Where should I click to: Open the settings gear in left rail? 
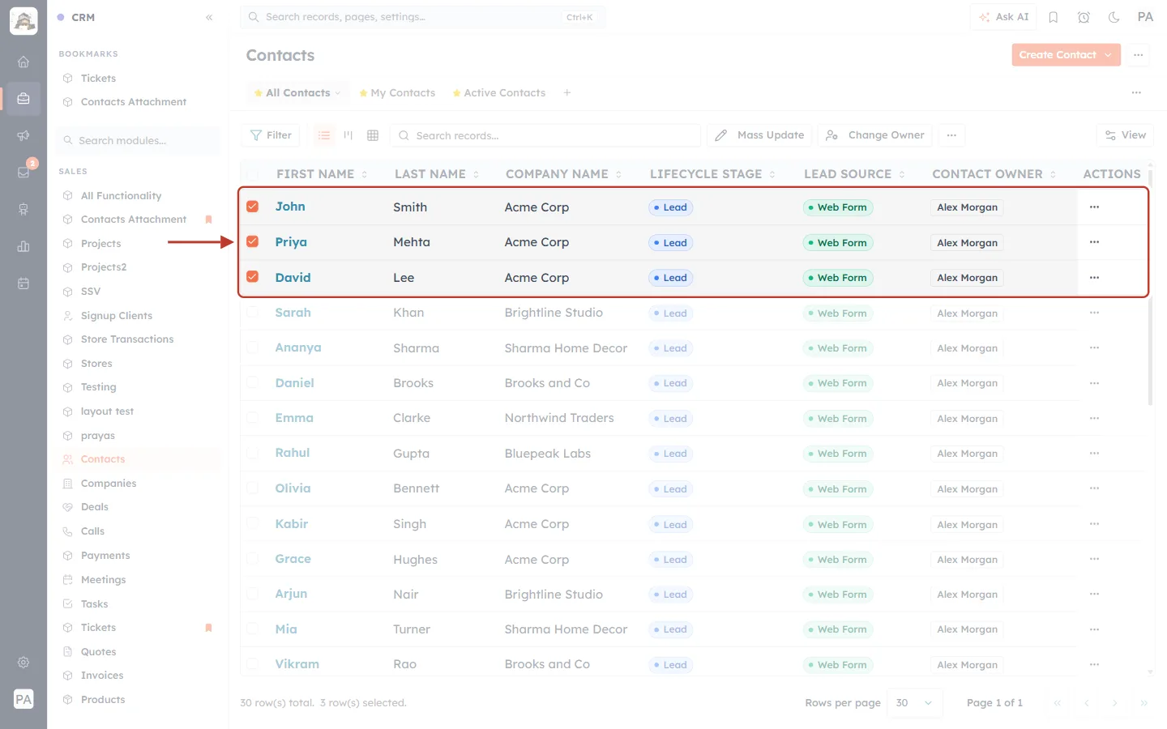click(24, 662)
